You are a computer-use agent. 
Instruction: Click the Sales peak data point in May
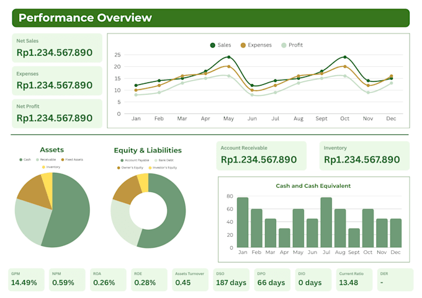click(x=229, y=57)
